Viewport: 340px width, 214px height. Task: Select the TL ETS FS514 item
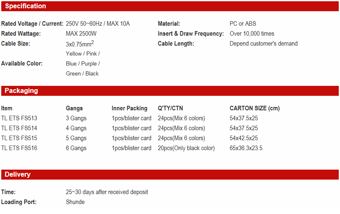(x=19, y=128)
